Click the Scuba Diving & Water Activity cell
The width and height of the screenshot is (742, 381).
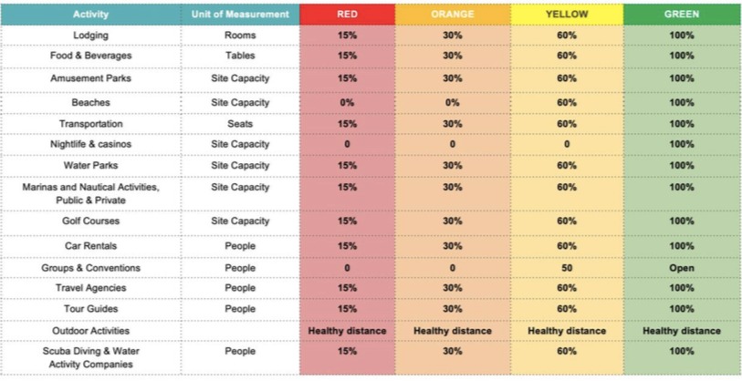pyautogui.click(x=91, y=357)
